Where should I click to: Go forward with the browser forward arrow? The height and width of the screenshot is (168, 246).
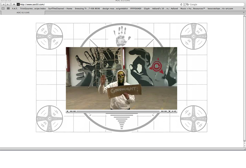(x=8, y=5)
